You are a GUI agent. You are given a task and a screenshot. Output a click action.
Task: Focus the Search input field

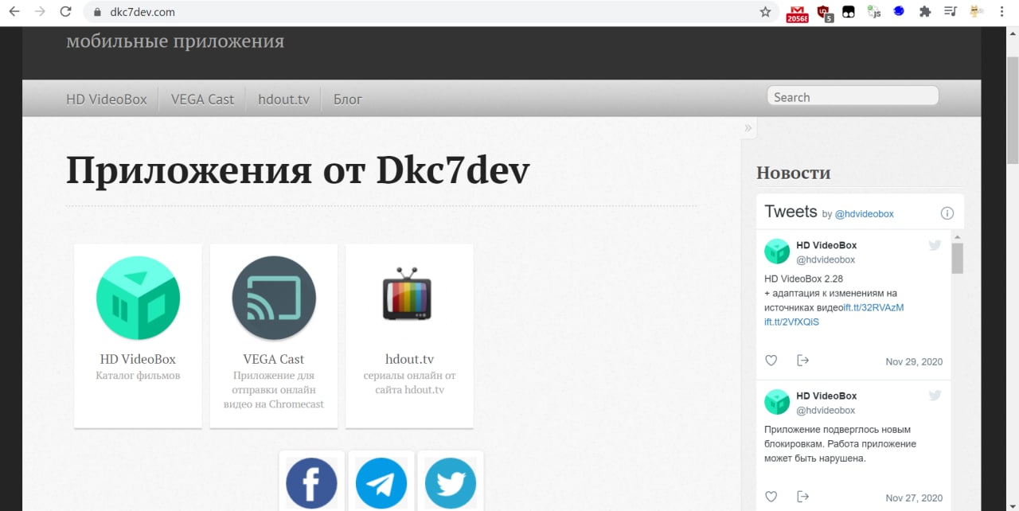853,96
